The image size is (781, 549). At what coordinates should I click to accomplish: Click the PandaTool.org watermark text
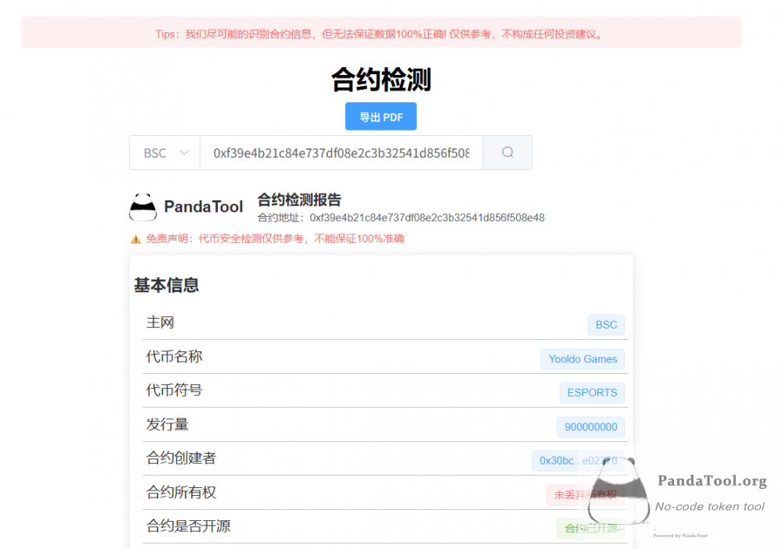[x=711, y=481]
